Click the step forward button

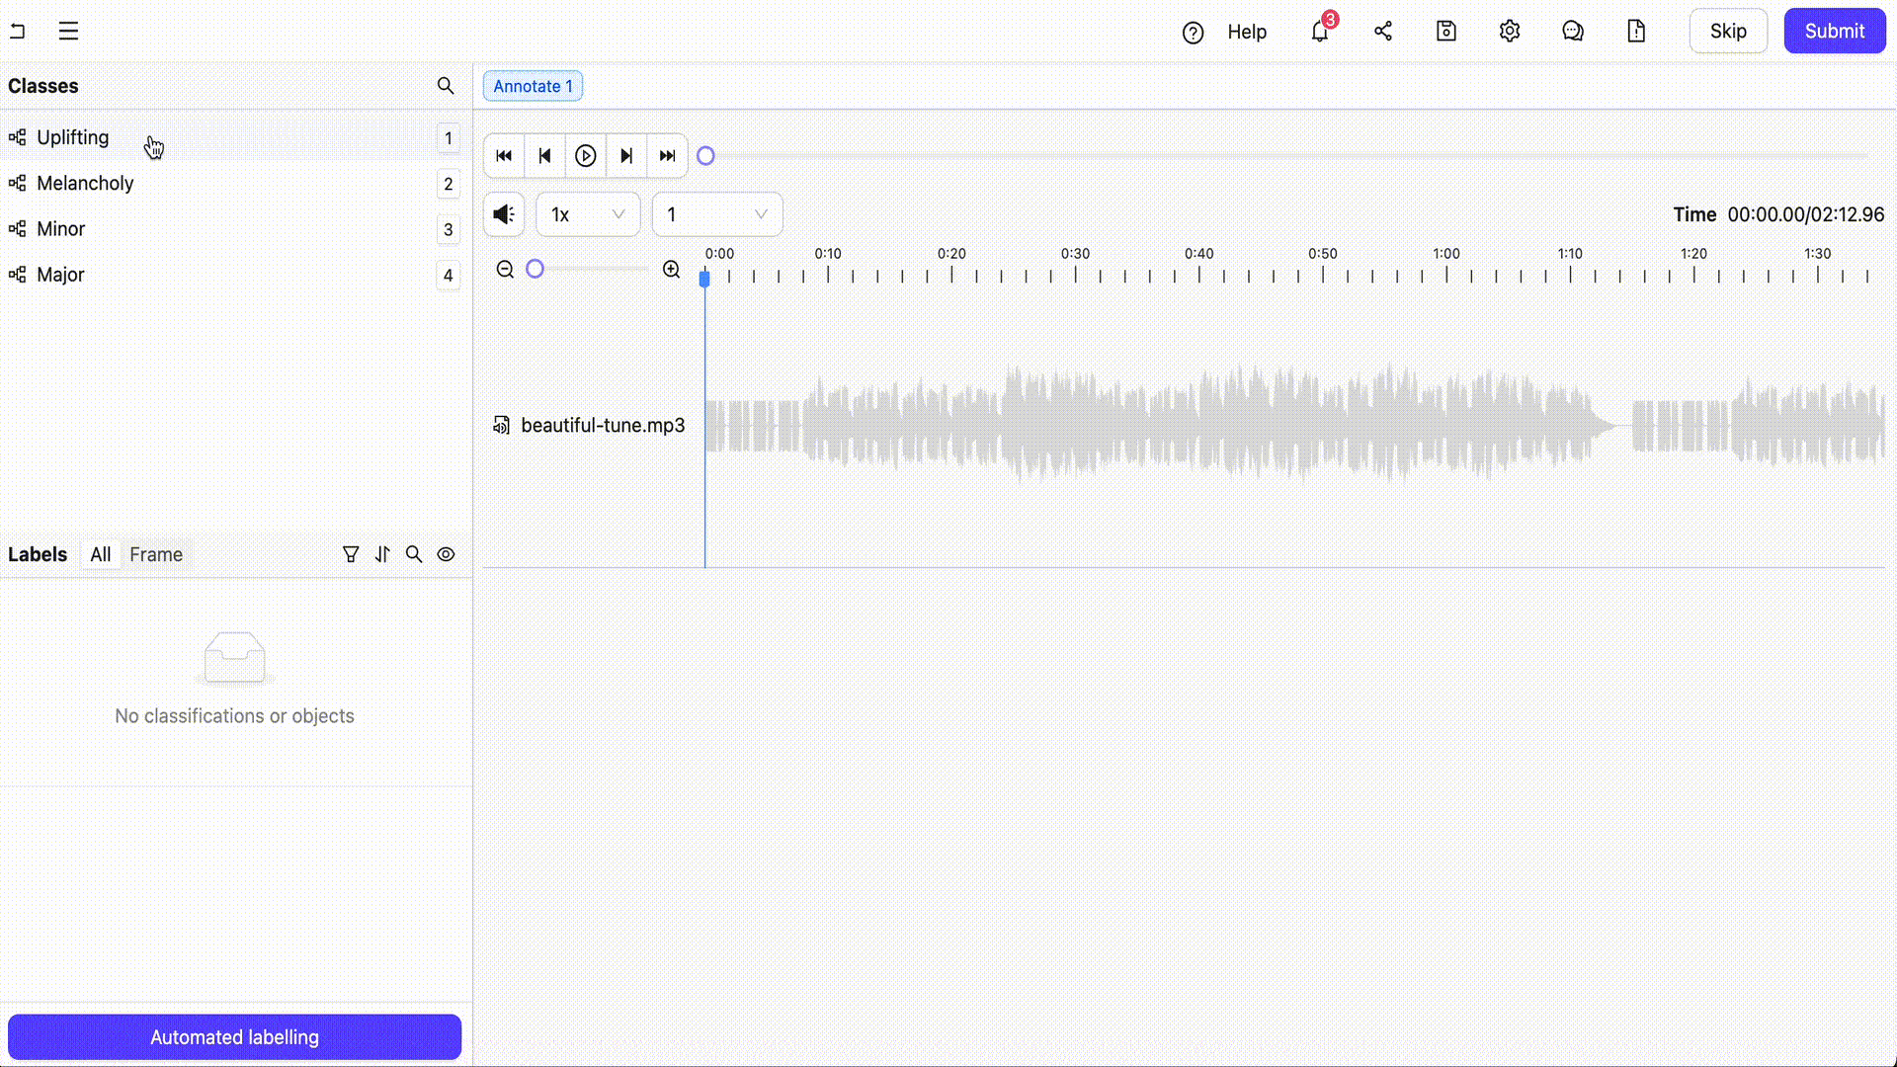coord(625,155)
